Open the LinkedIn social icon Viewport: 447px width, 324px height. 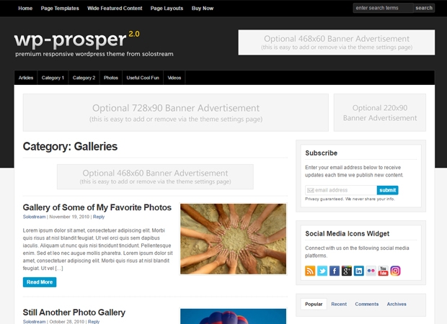point(358,271)
